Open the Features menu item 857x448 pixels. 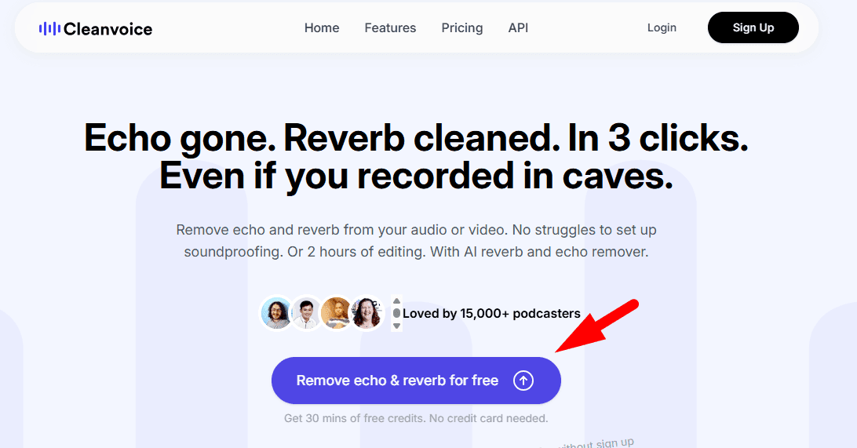390,27
